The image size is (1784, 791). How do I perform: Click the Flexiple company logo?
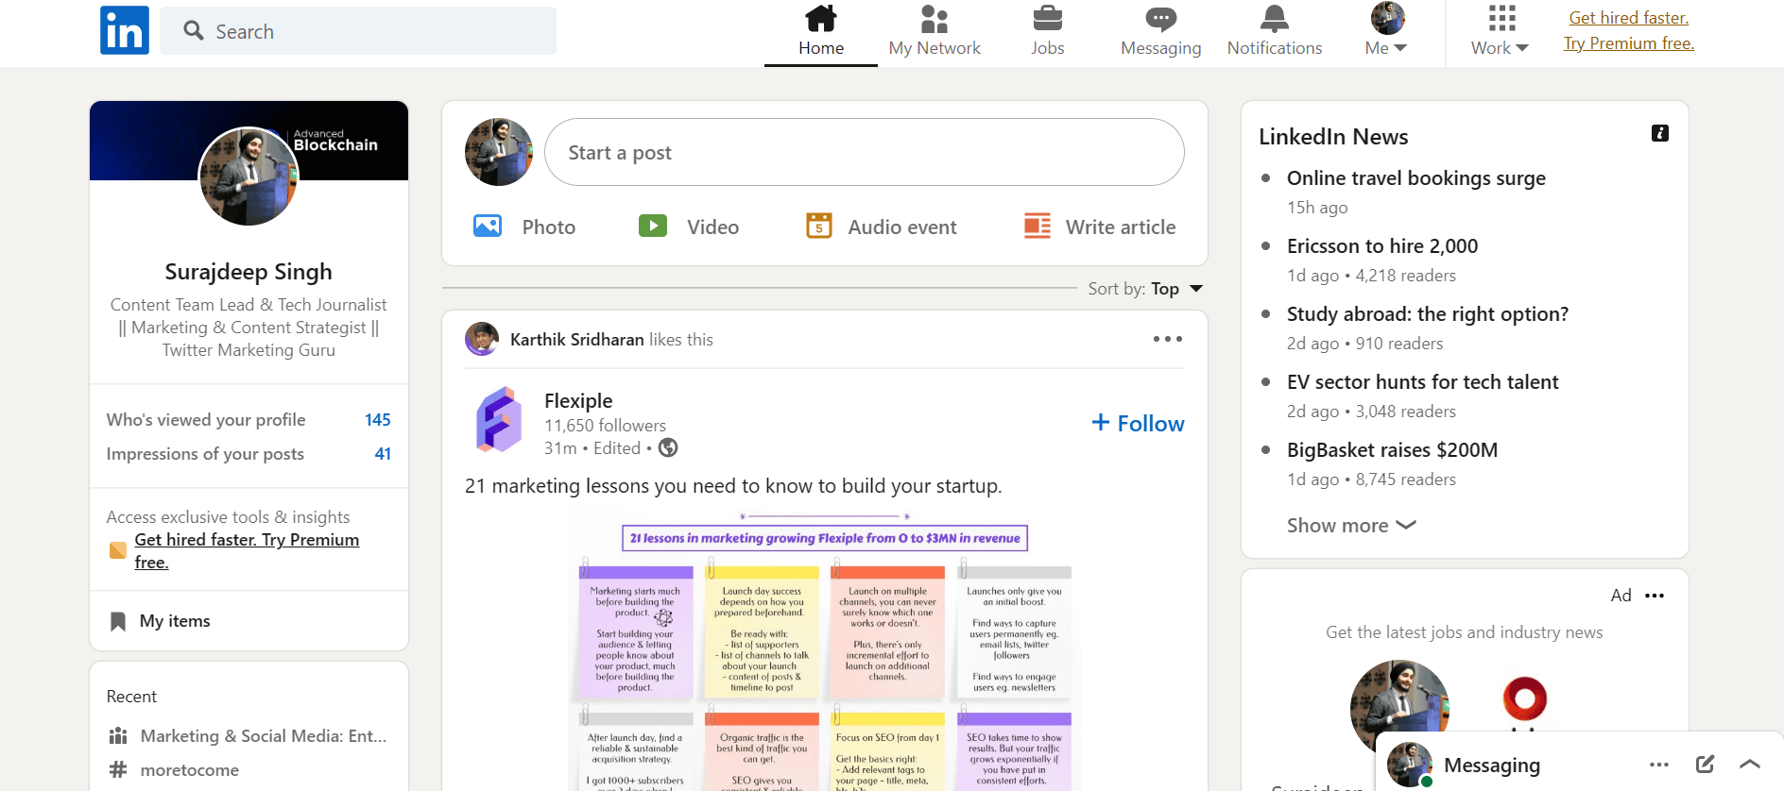(499, 419)
